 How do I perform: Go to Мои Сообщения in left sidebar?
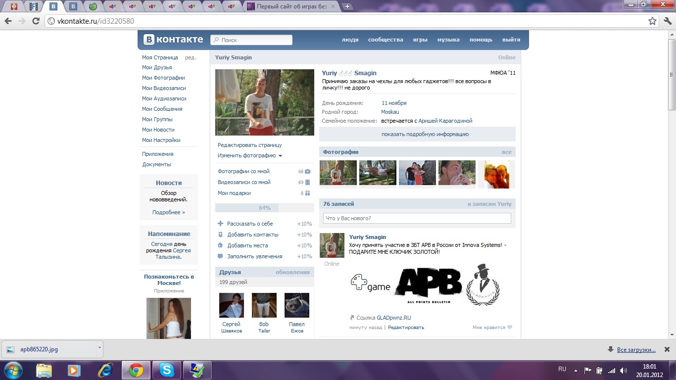[162, 109]
